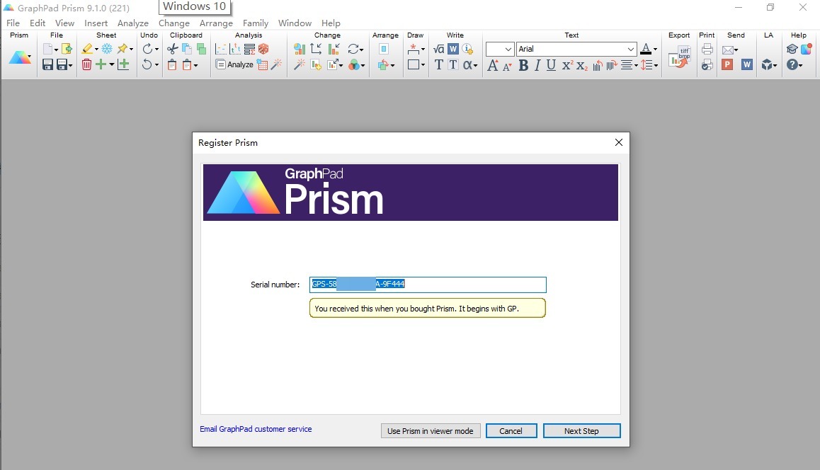Click the Paste clipboard icon
Image resolution: width=820 pixels, height=470 pixels.
tap(172, 64)
